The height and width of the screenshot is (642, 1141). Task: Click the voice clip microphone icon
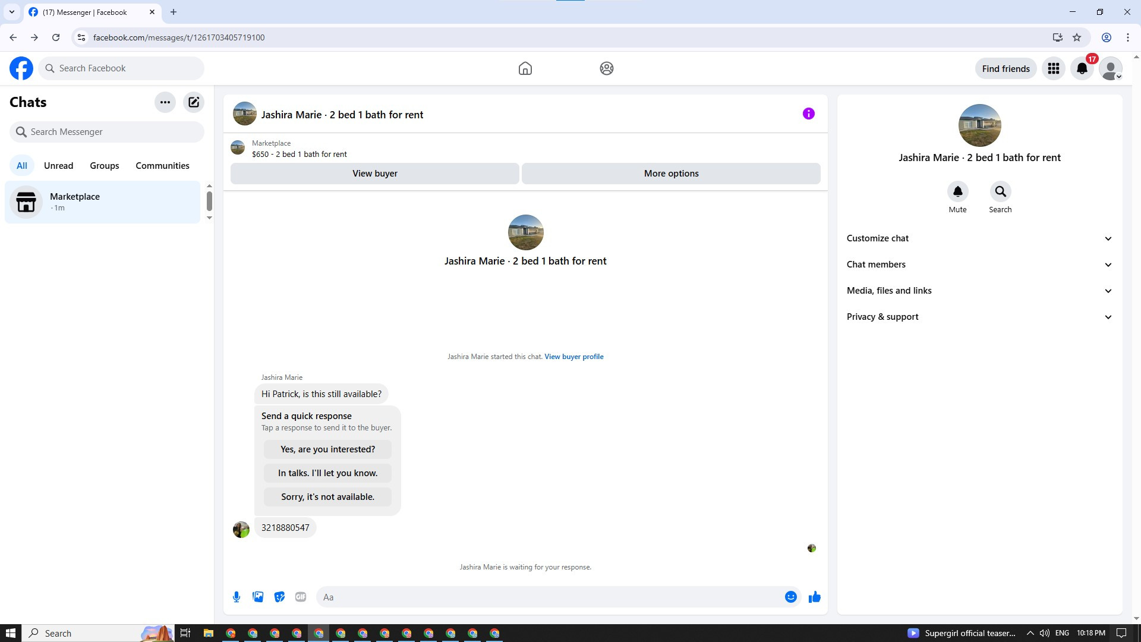[237, 597]
